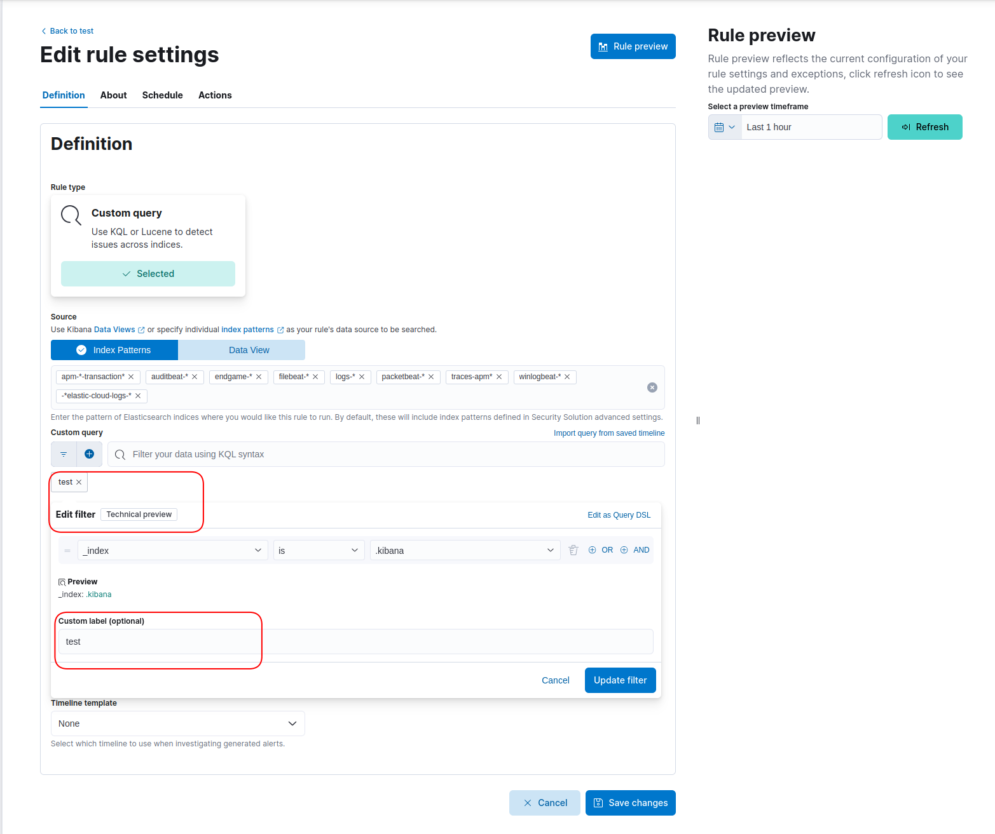Add an AND condition to the filter
Image resolution: width=995 pixels, height=834 pixels.
pos(635,549)
